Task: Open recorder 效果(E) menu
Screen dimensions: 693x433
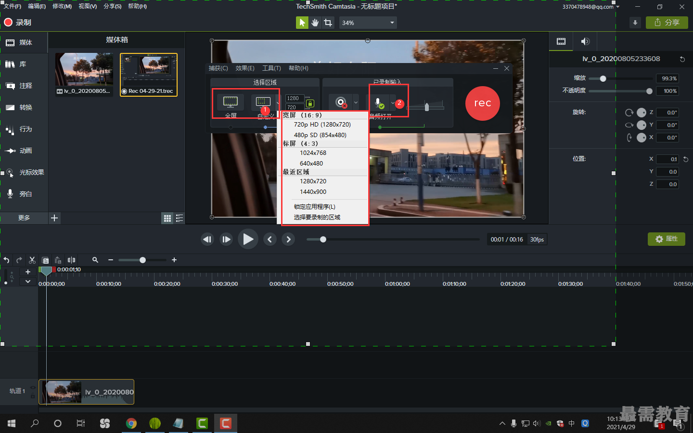Action: [x=245, y=68]
